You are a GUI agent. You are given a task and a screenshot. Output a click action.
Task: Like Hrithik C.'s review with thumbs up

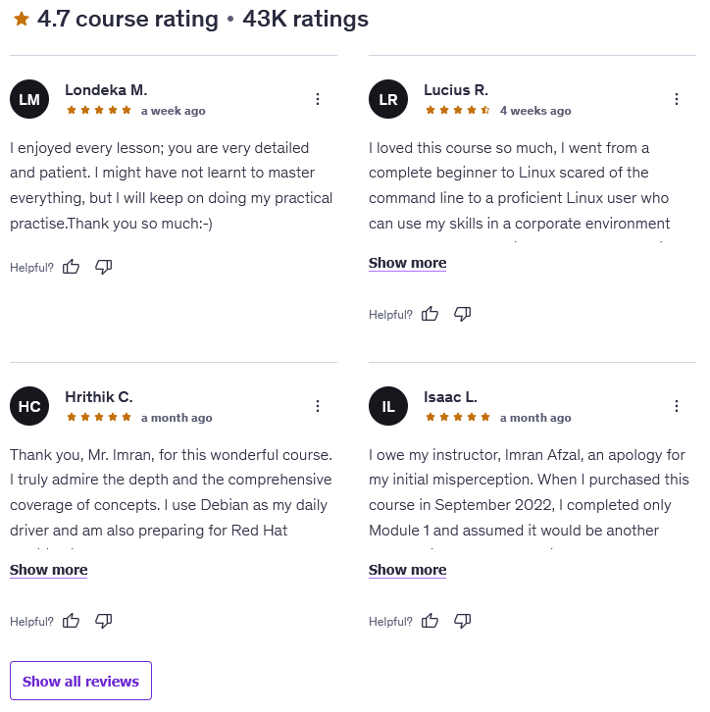71,621
